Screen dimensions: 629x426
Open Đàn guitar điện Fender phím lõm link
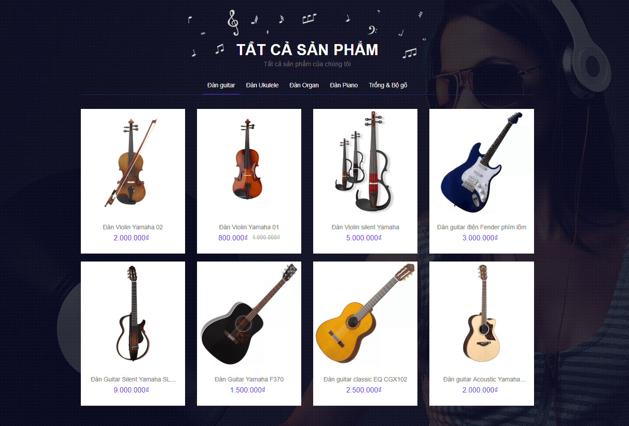click(481, 227)
